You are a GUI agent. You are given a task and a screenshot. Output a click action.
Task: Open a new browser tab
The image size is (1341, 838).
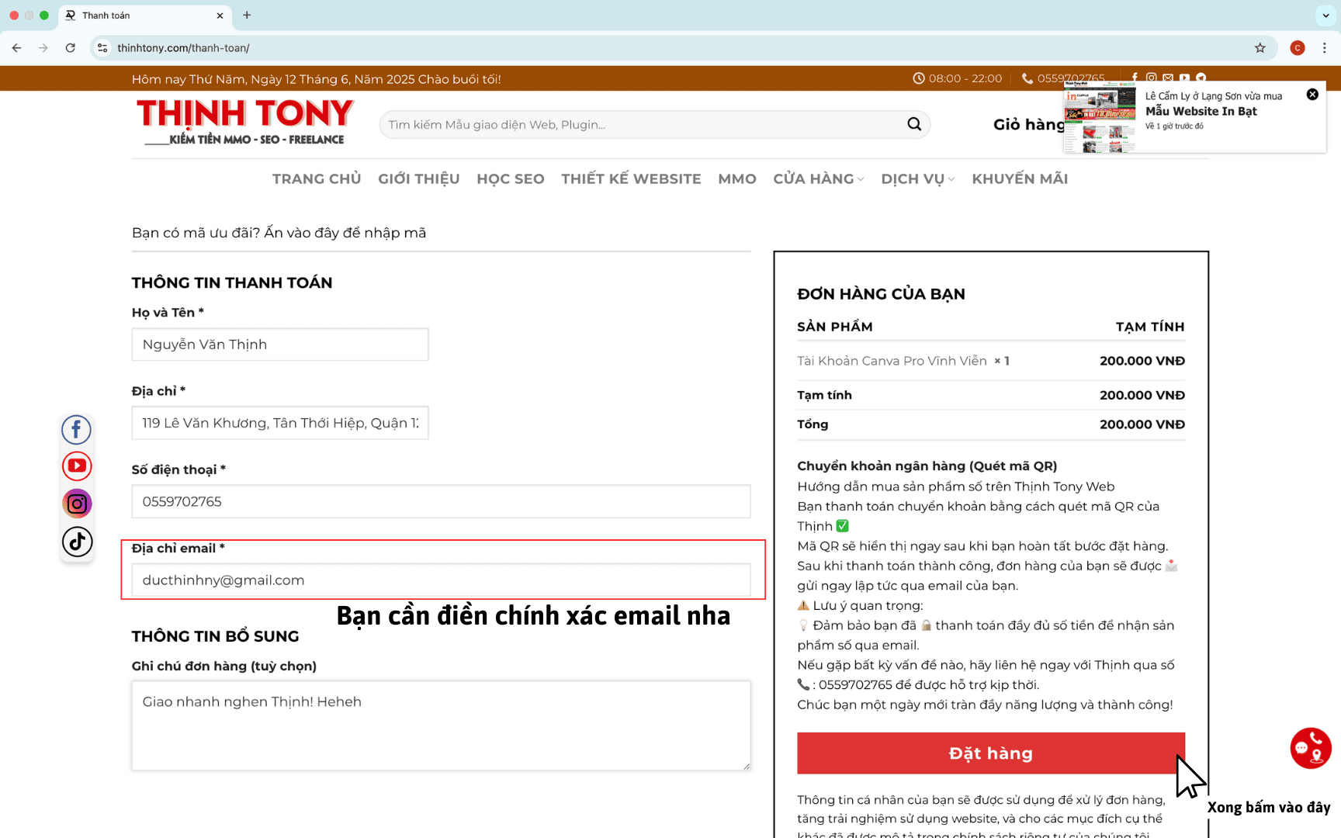247,15
